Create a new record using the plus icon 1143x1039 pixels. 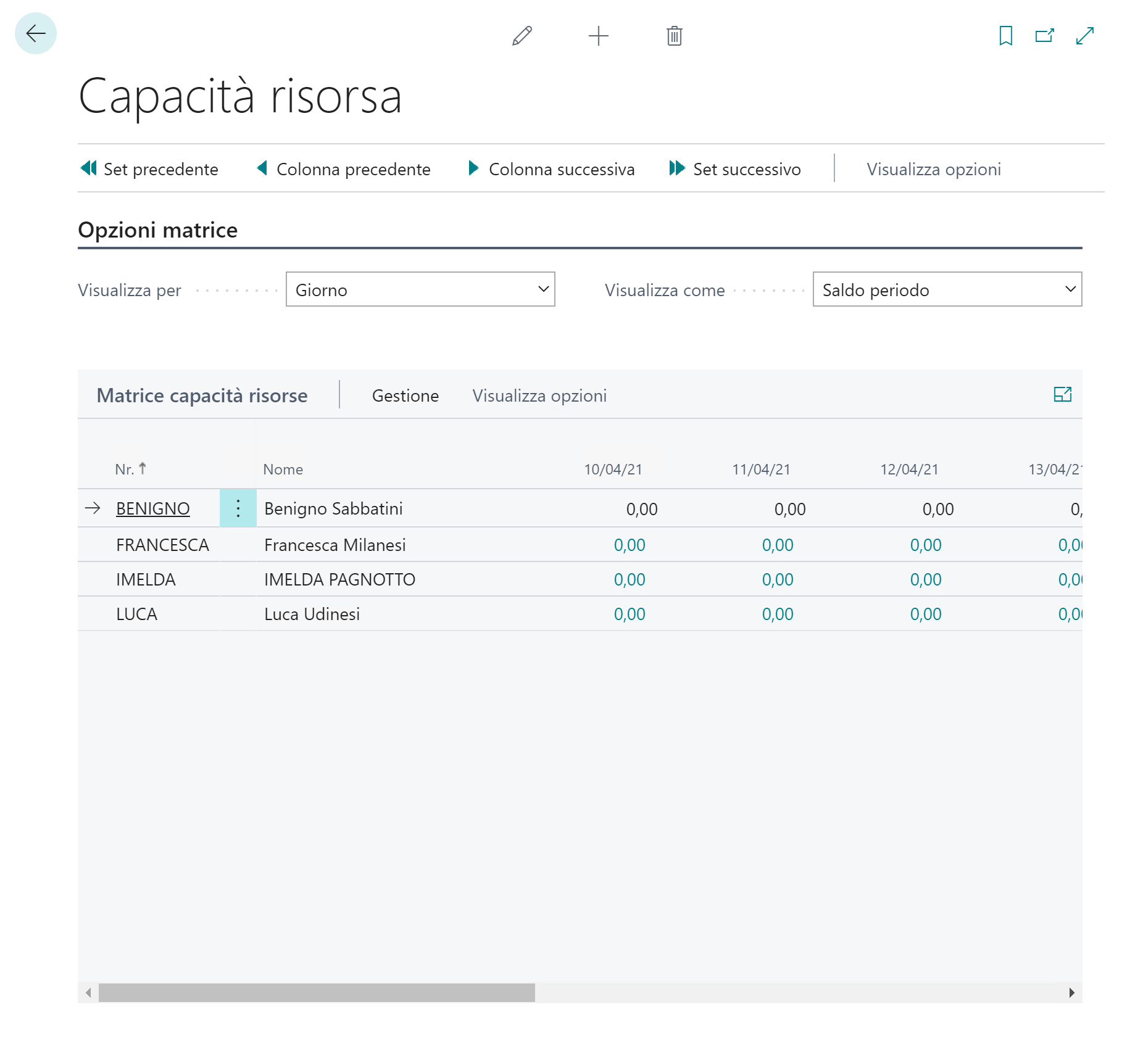point(598,36)
